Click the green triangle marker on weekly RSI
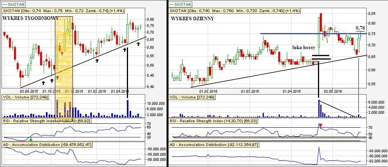 pos(31,139)
